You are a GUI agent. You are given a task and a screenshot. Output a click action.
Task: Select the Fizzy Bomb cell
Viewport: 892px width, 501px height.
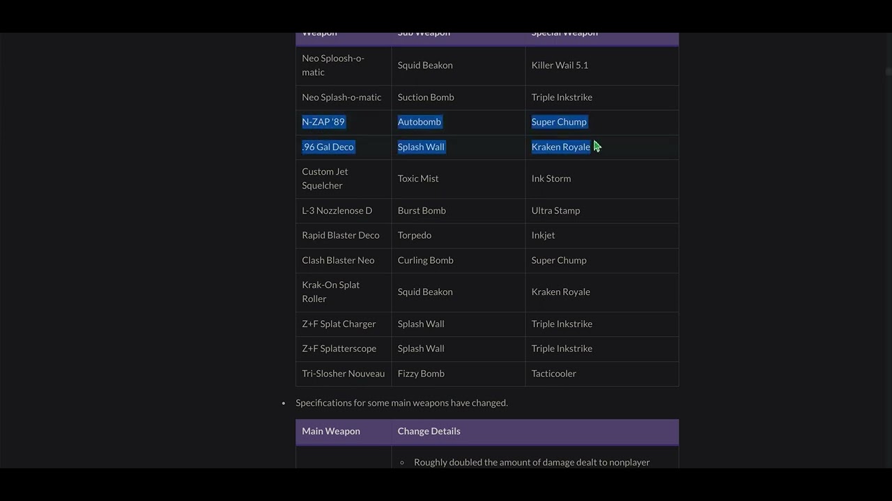click(458, 374)
